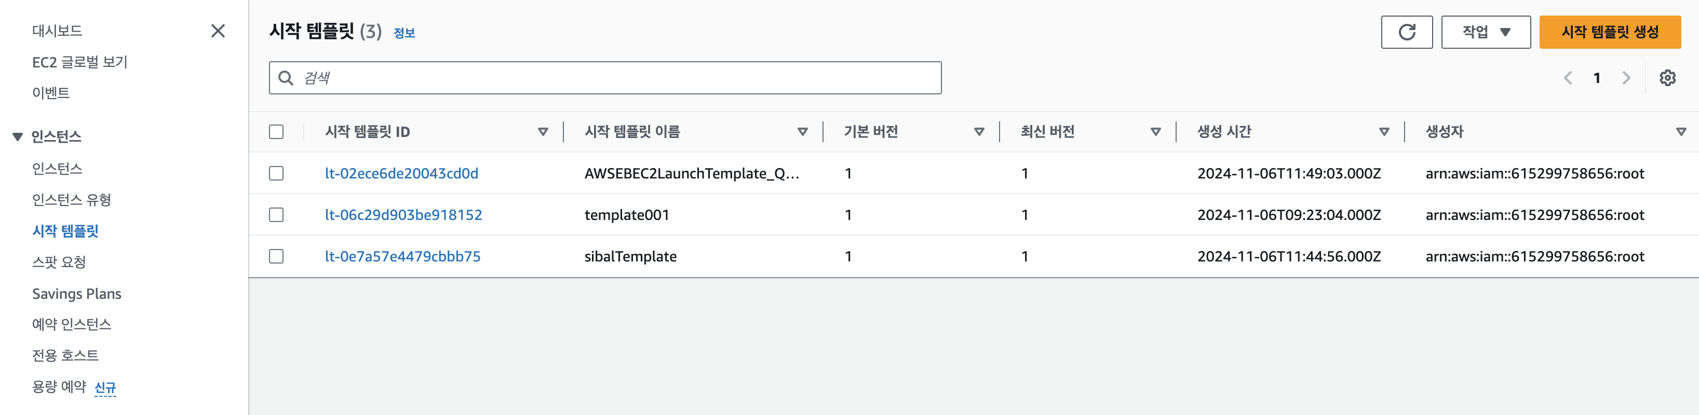Click creation time 2024-11-06T11:44:56.000Z
This screenshot has height=415, width=1699.
pyautogui.click(x=1289, y=256)
